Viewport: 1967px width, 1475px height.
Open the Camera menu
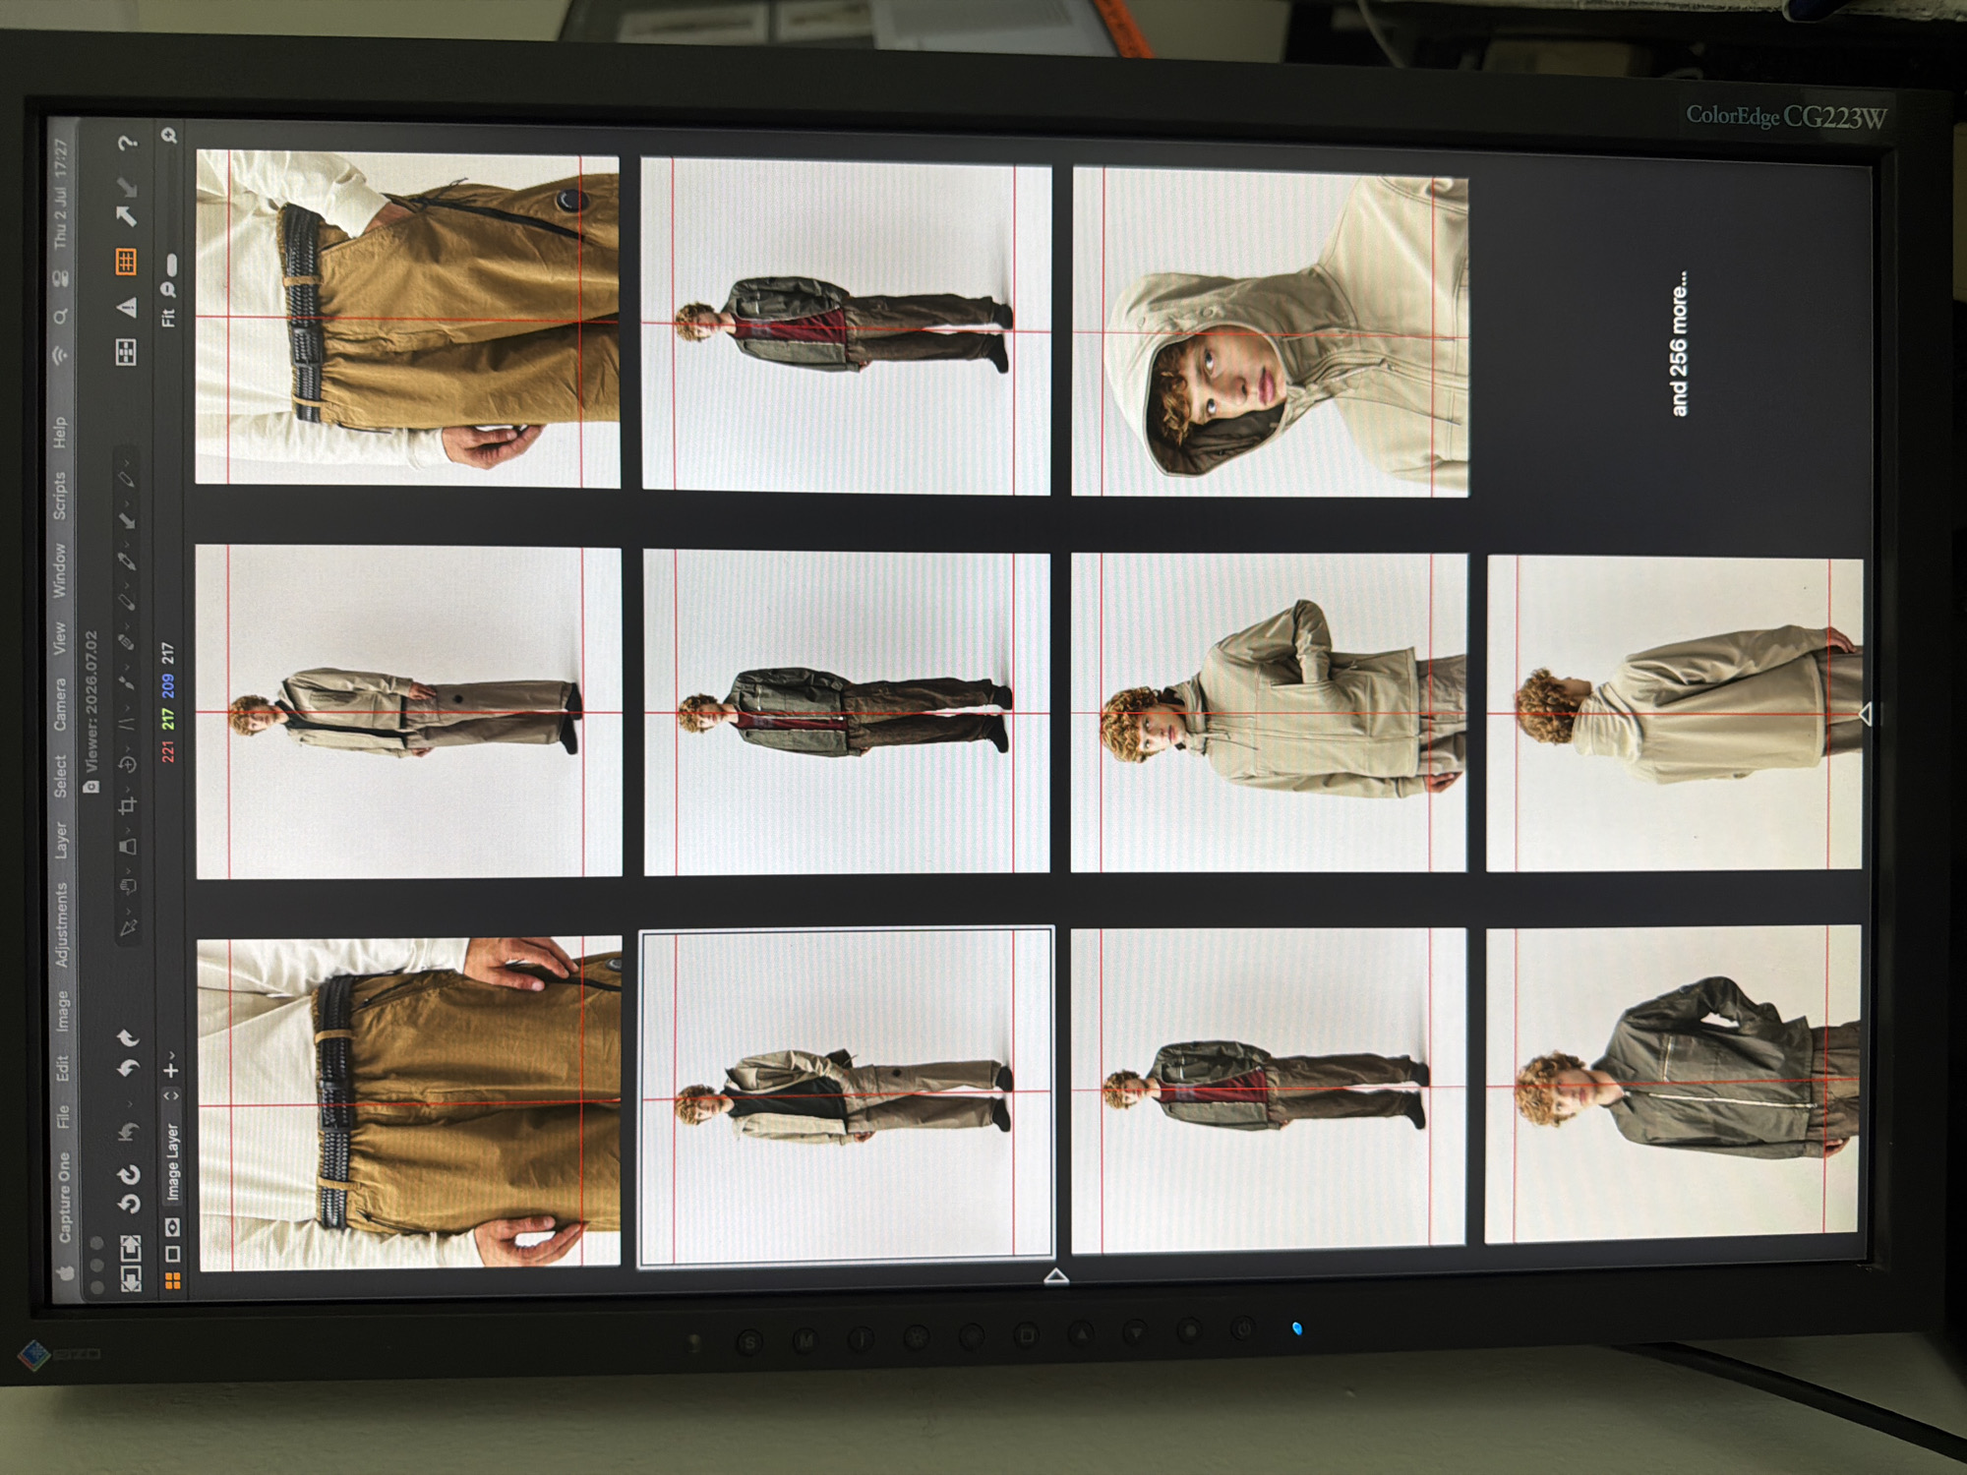pyautogui.click(x=60, y=704)
